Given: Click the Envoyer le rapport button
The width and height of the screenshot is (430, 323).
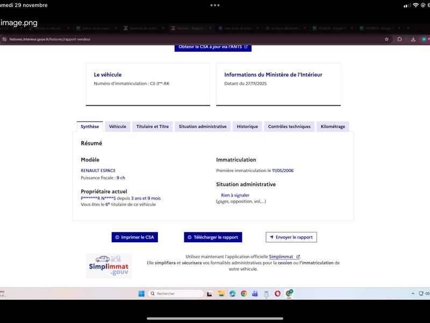Looking at the screenshot, I should (x=291, y=237).
